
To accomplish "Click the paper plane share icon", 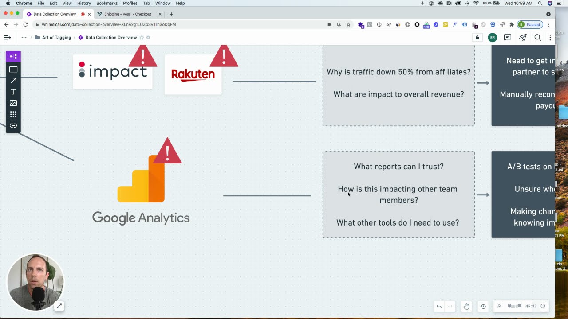I will 523,38.
